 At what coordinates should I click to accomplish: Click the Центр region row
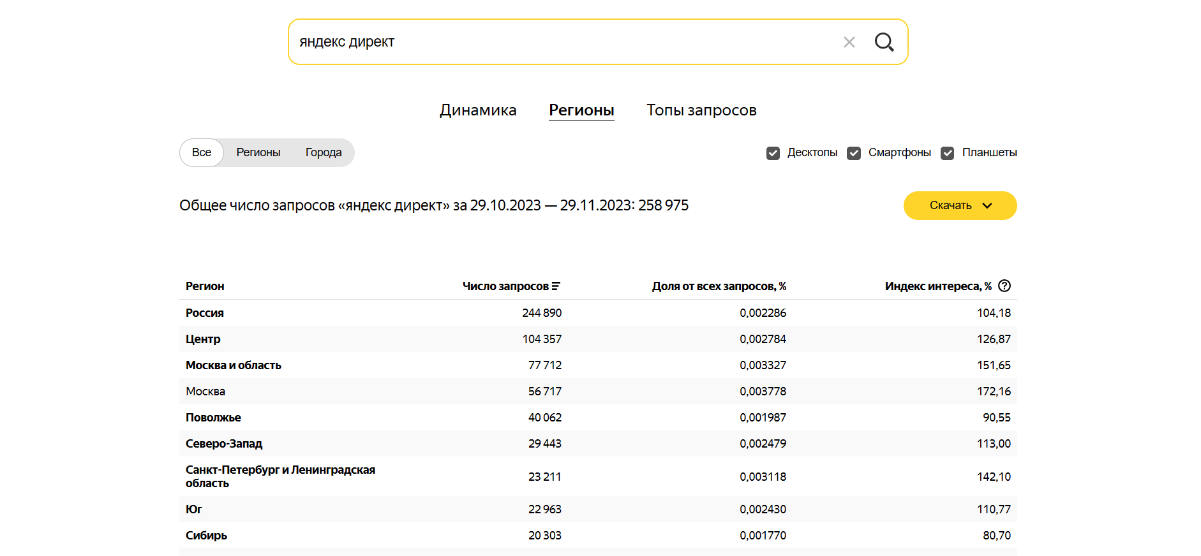click(x=598, y=339)
